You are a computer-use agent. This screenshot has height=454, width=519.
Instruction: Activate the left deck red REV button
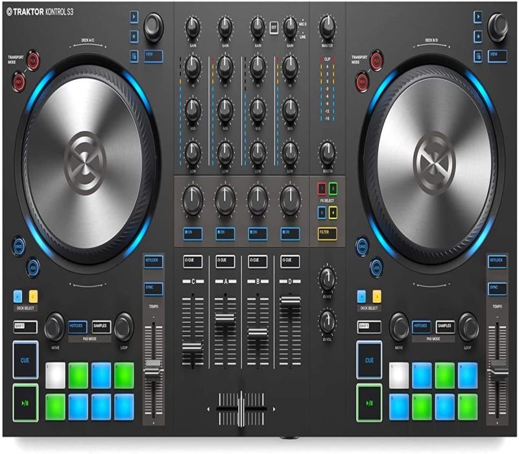click(x=19, y=80)
